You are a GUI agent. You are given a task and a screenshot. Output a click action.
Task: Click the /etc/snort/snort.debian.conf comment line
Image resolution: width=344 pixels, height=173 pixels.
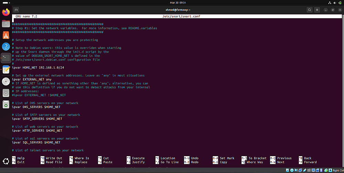pyautogui.click(x=56, y=60)
